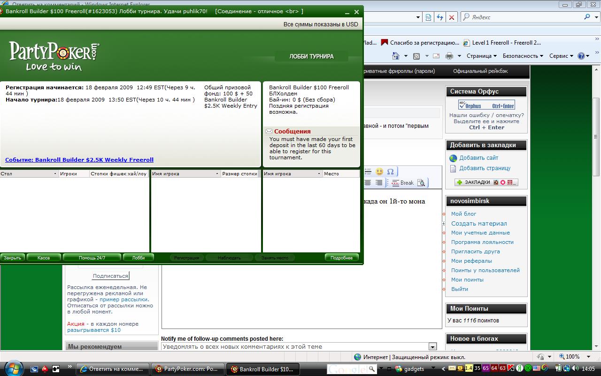The width and height of the screenshot is (601, 376).
Task: Click the Google desktop search magnifier on the taskbar
Action: click(371, 369)
